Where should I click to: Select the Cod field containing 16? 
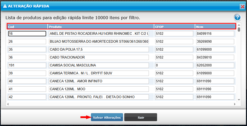coord(27,33)
